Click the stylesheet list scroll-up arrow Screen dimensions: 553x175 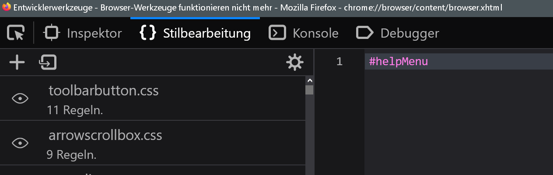tap(310, 80)
